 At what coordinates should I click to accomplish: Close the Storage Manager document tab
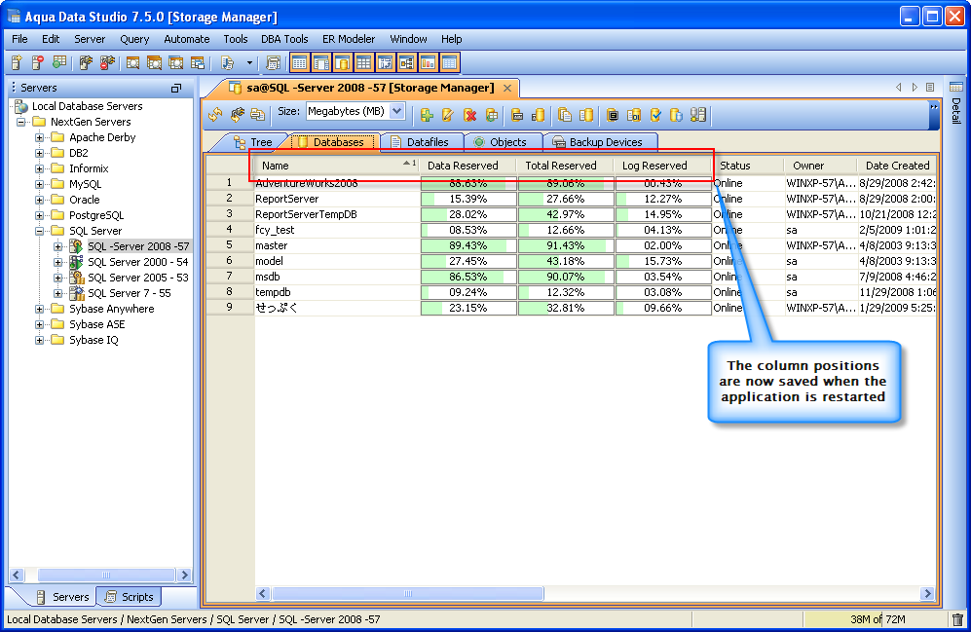click(507, 88)
